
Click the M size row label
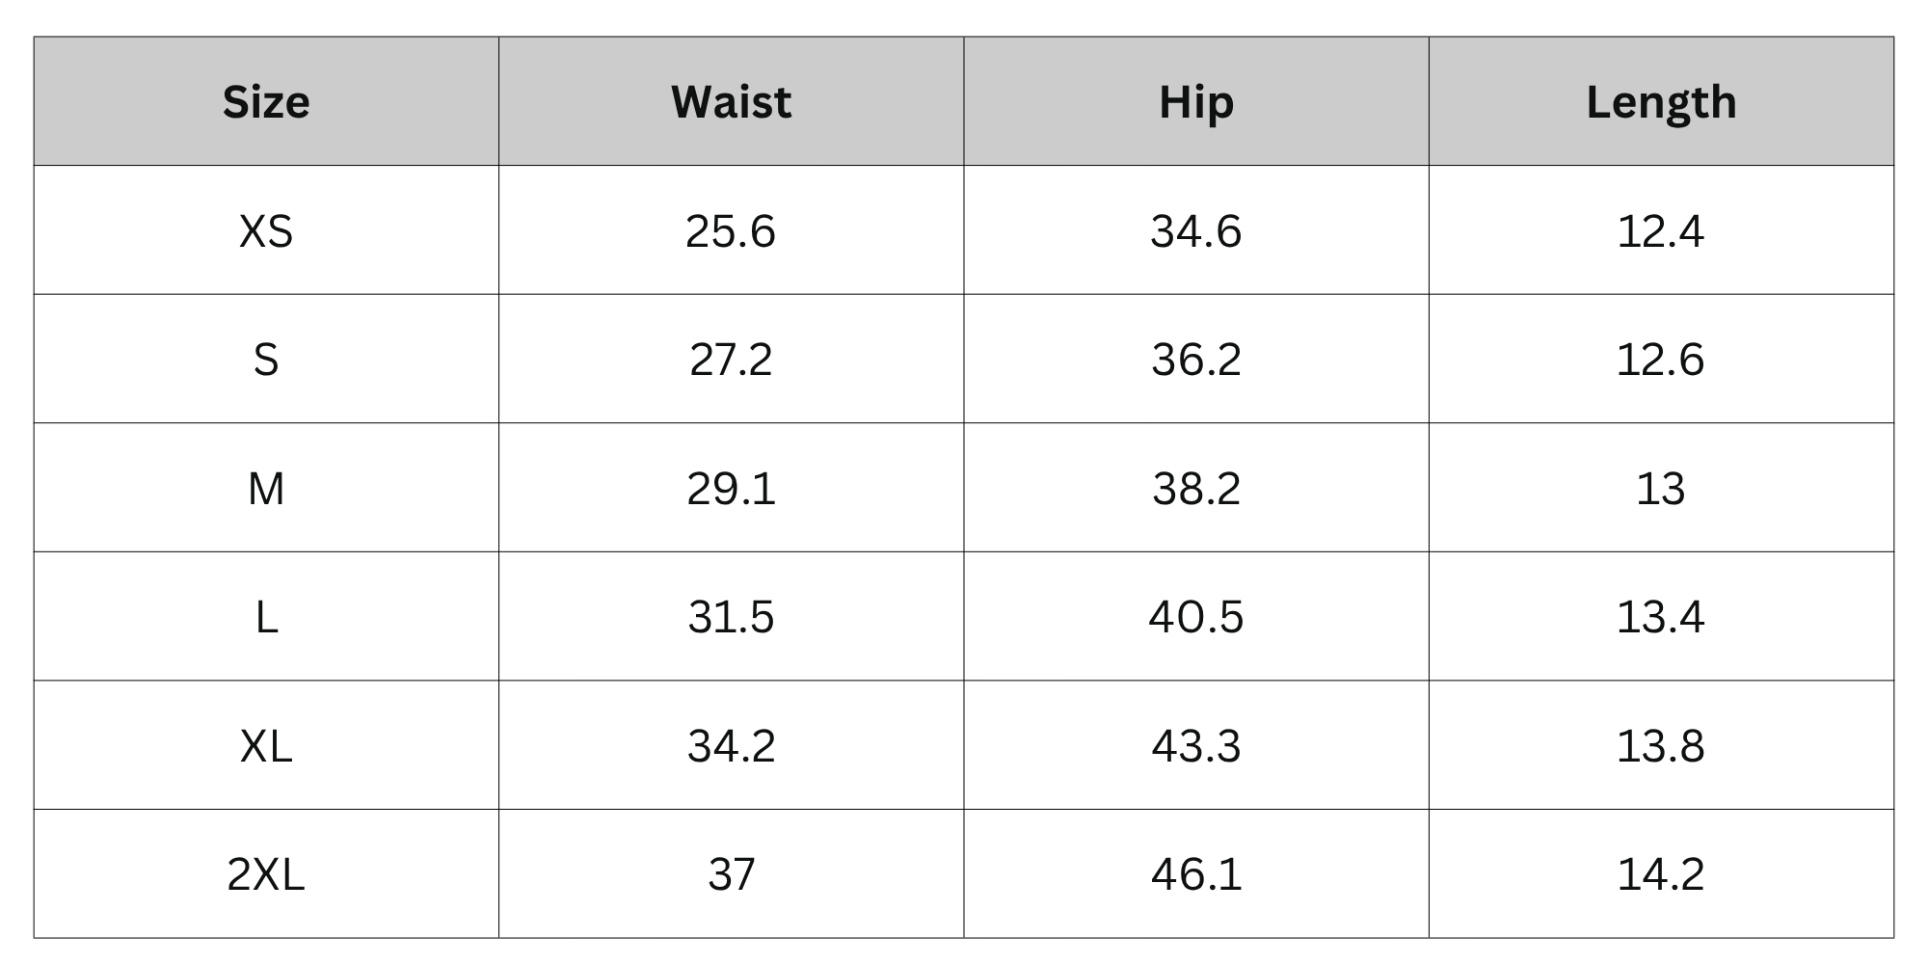click(266, 488)
